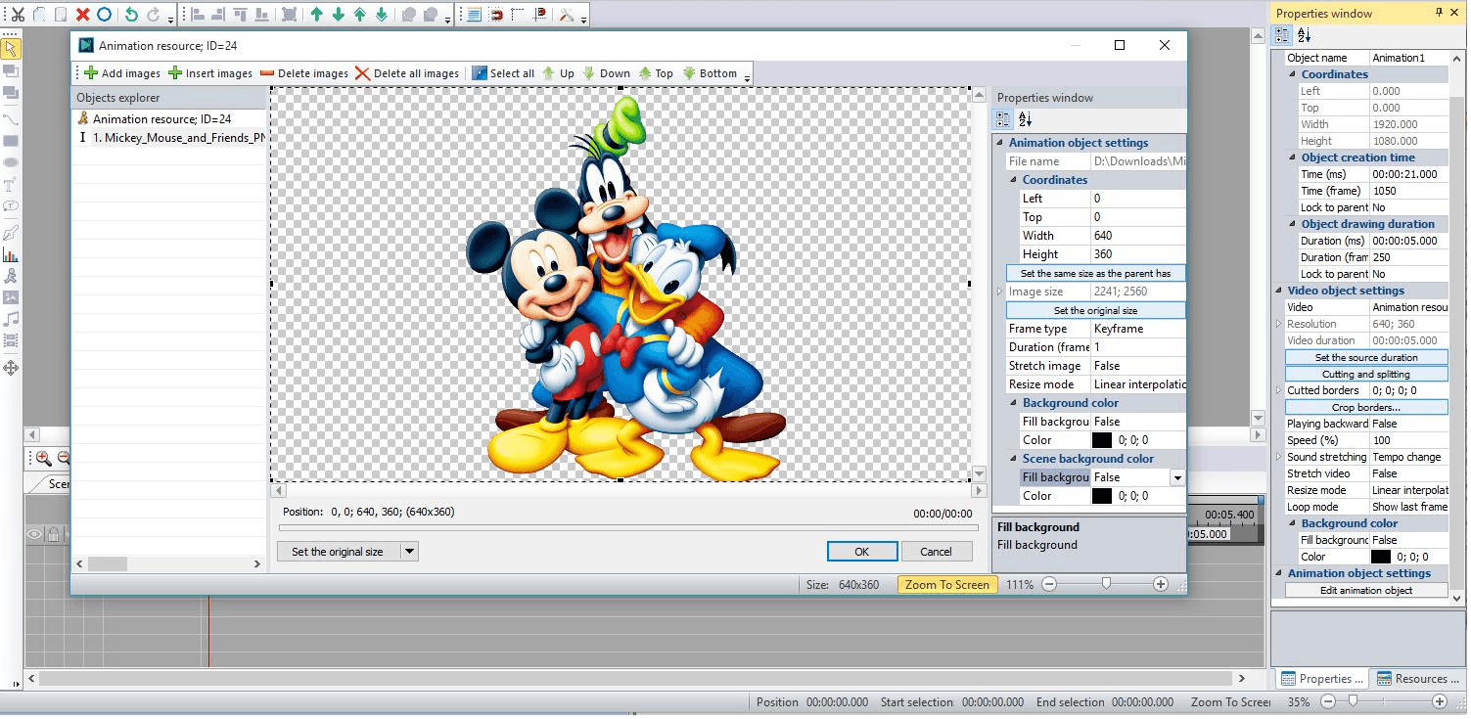Select the arrow pointer tool in left toolbar

tap(11, 48)
